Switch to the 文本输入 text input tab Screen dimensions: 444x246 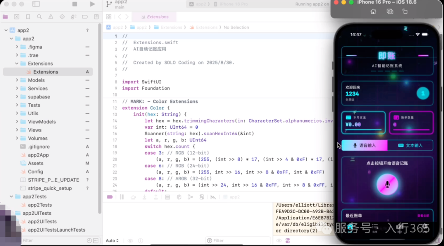410,146
